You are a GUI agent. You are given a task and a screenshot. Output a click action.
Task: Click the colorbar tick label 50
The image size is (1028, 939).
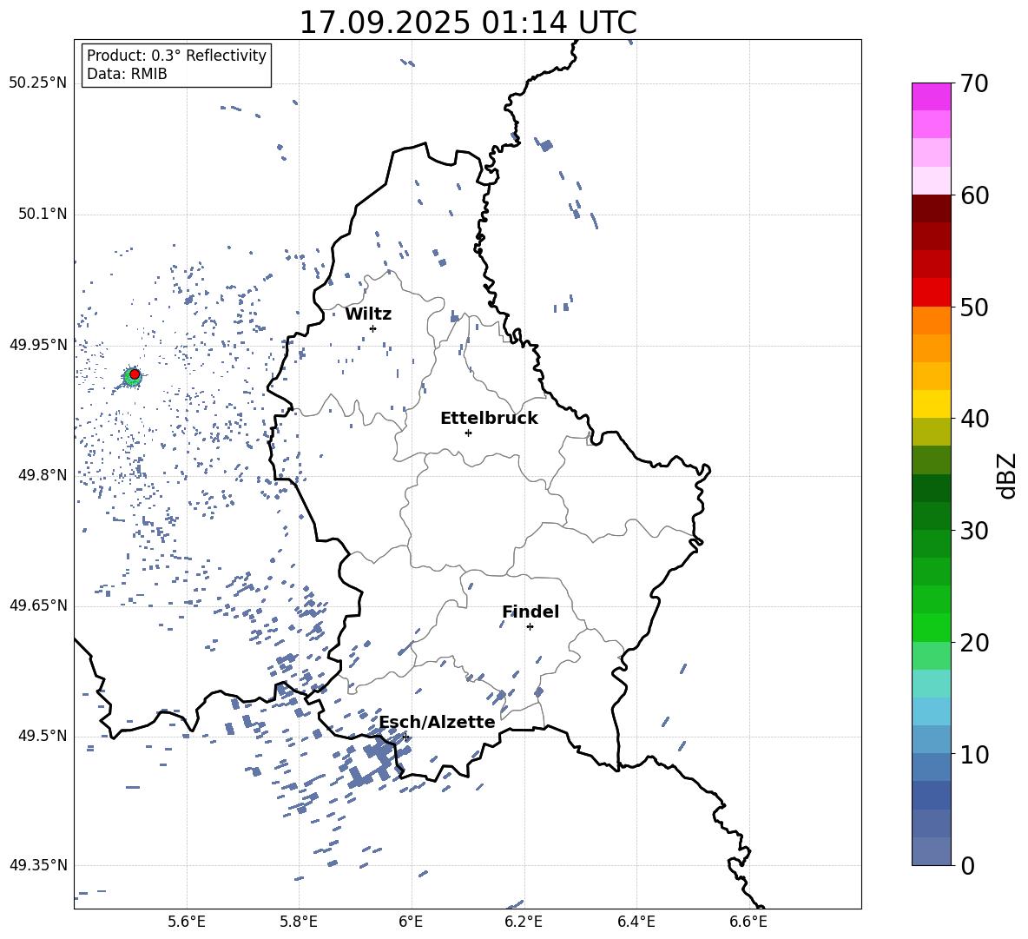click(974, 307)
